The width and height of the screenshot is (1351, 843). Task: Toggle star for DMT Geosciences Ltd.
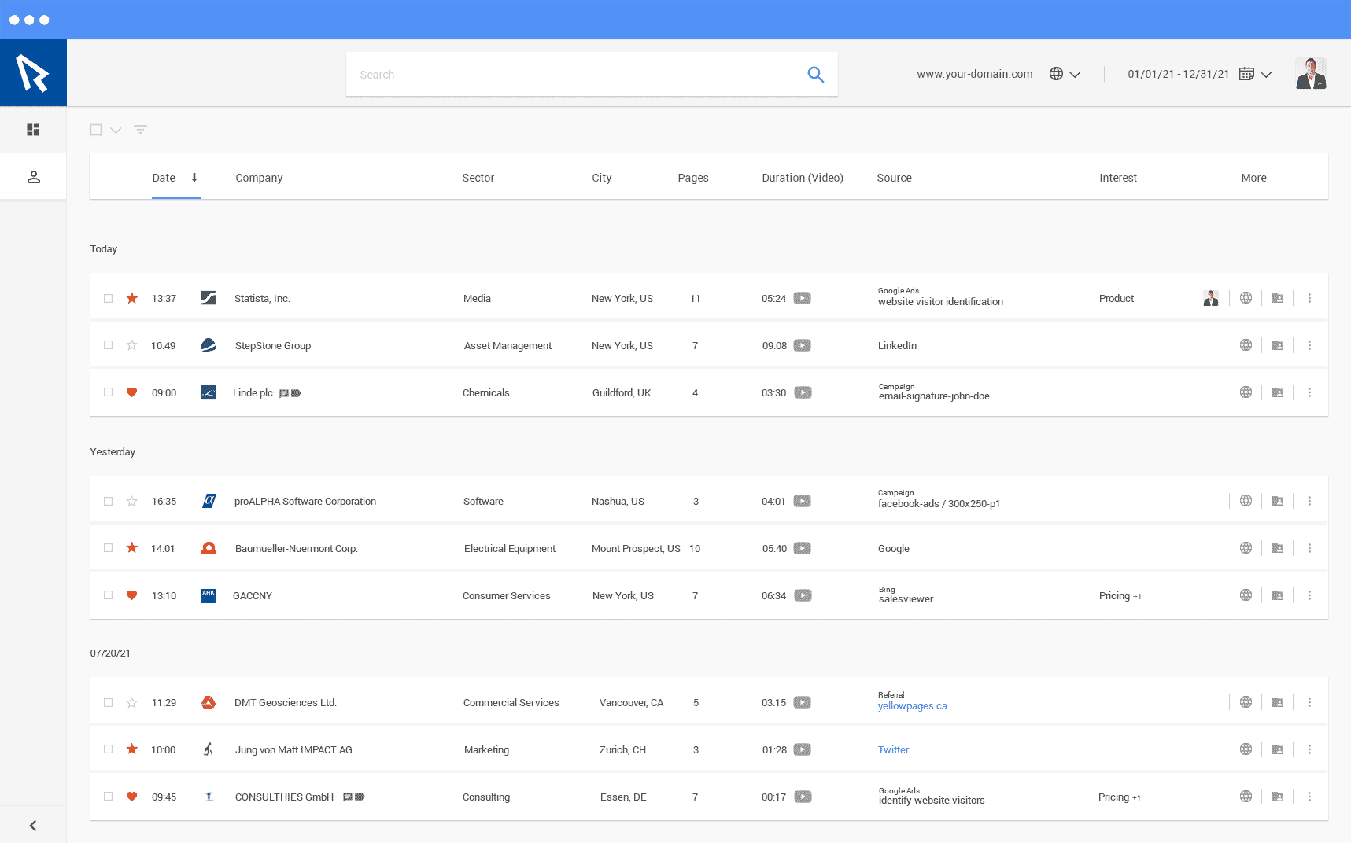click(x=131, y=702)
